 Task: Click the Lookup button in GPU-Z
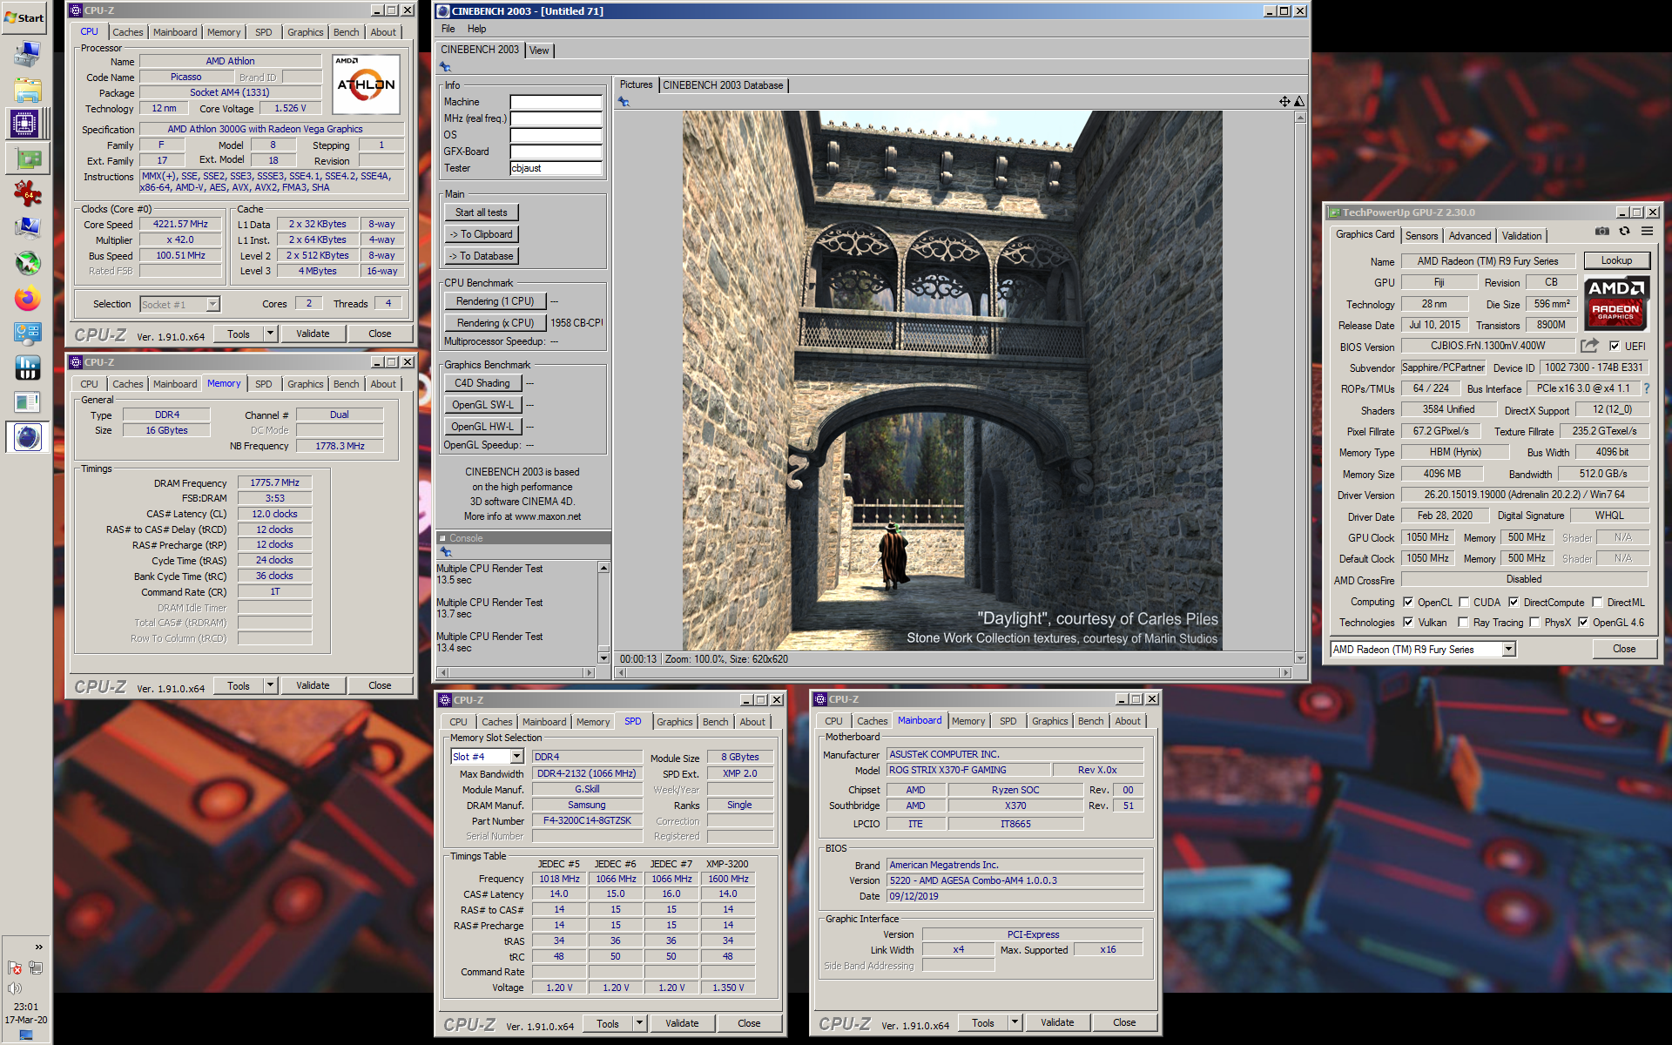1616,260
